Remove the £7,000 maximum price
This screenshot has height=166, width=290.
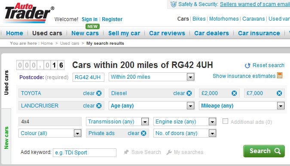(279, 93)
